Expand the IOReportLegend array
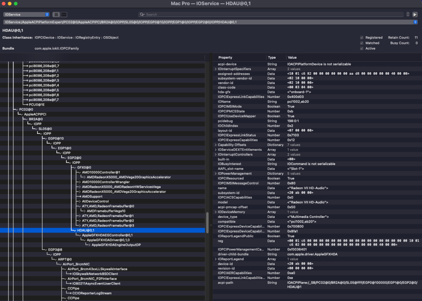422x301 pixels. tap(216, 259)
